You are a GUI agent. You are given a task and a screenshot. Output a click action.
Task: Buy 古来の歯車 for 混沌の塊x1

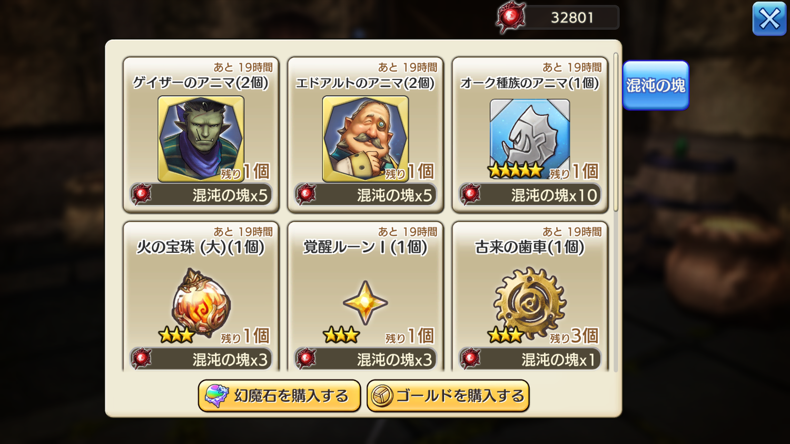(x=530, y=359)
